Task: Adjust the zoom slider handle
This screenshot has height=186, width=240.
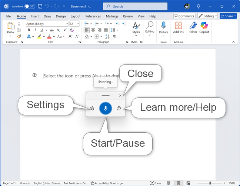Action: pos(210,183)
